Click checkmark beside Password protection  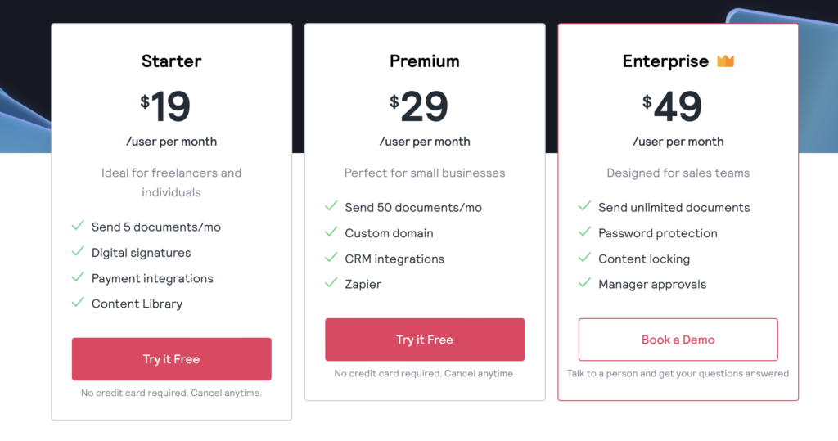coord(584,232)
